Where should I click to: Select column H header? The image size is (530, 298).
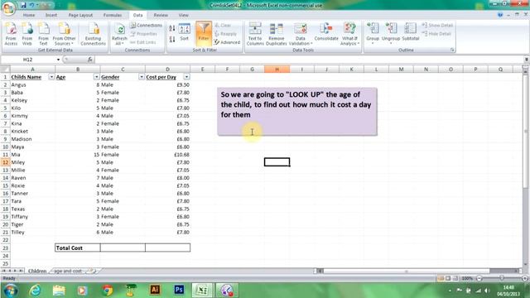(277, 70)
